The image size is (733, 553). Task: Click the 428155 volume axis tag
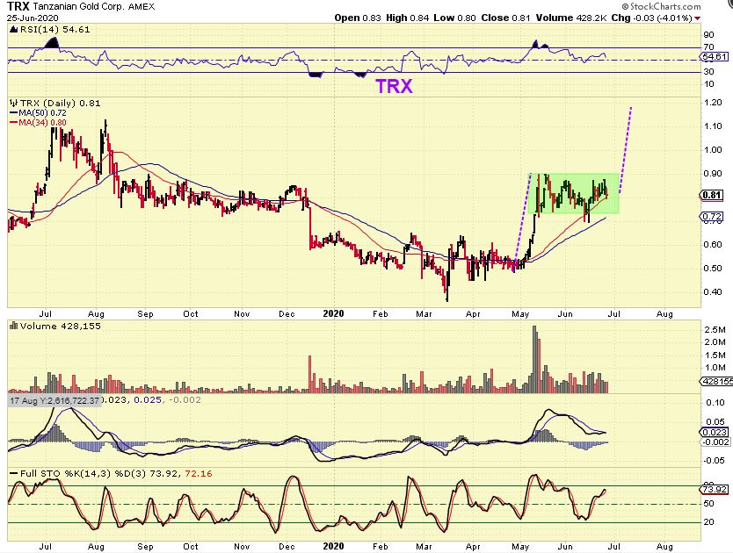click(716, 382)
